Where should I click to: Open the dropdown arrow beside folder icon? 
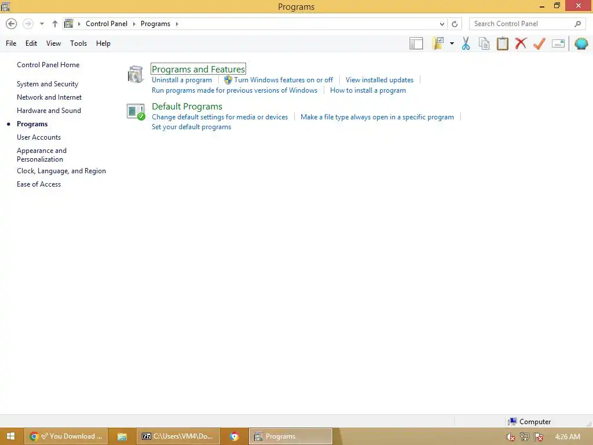pos(452,43)
